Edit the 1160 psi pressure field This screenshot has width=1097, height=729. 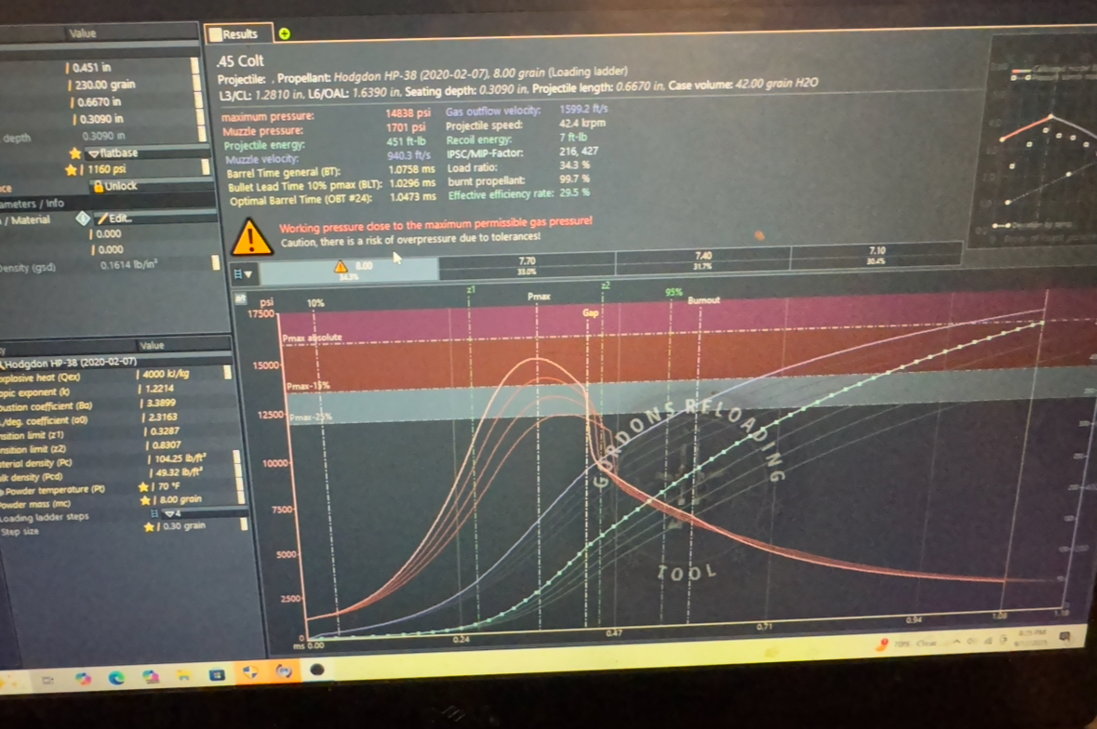106,170
